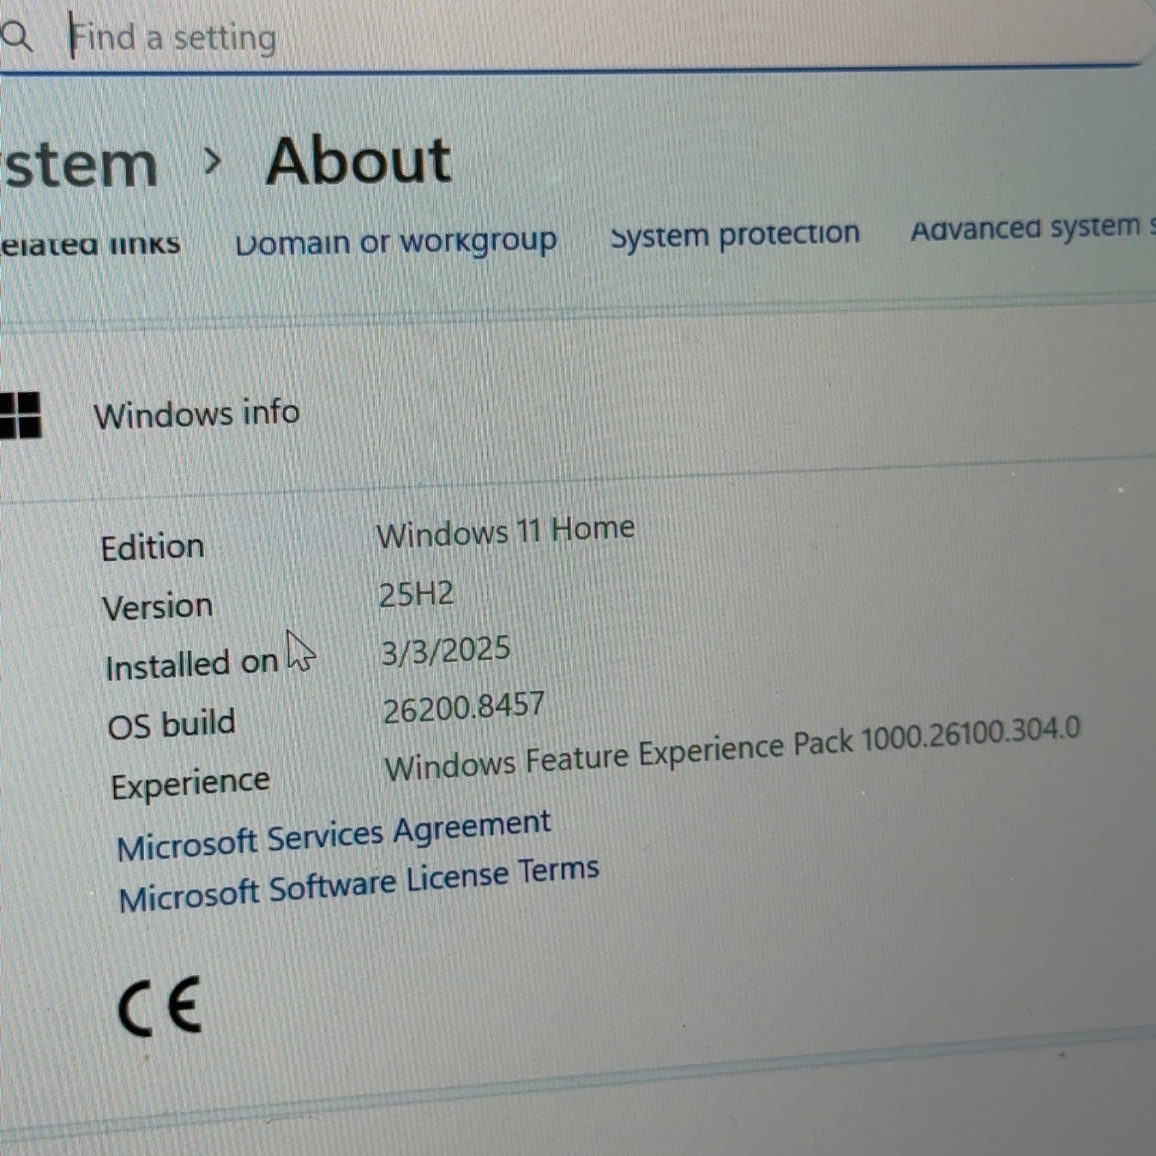This screenshot has height=1156, width=1156.
Task: Open Advanced system settings link
Action: click(x=1033, y=227)
